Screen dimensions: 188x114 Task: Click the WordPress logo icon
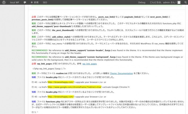(x=4, y=2)
